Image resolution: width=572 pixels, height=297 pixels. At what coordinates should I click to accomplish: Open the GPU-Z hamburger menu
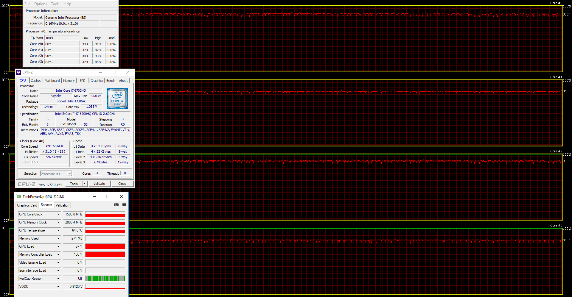tap(124, 205)
